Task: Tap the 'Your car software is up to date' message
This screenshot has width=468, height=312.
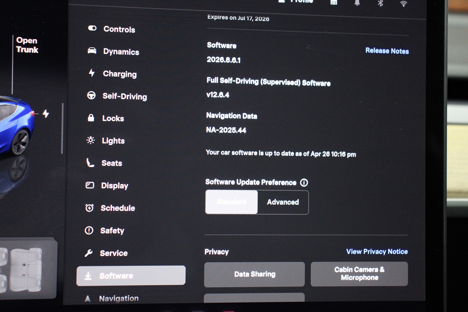Action: pyautogui.click(x=281, y=153)
